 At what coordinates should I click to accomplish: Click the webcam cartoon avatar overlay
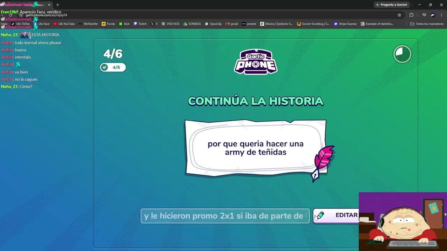click(x=403, y=222)
